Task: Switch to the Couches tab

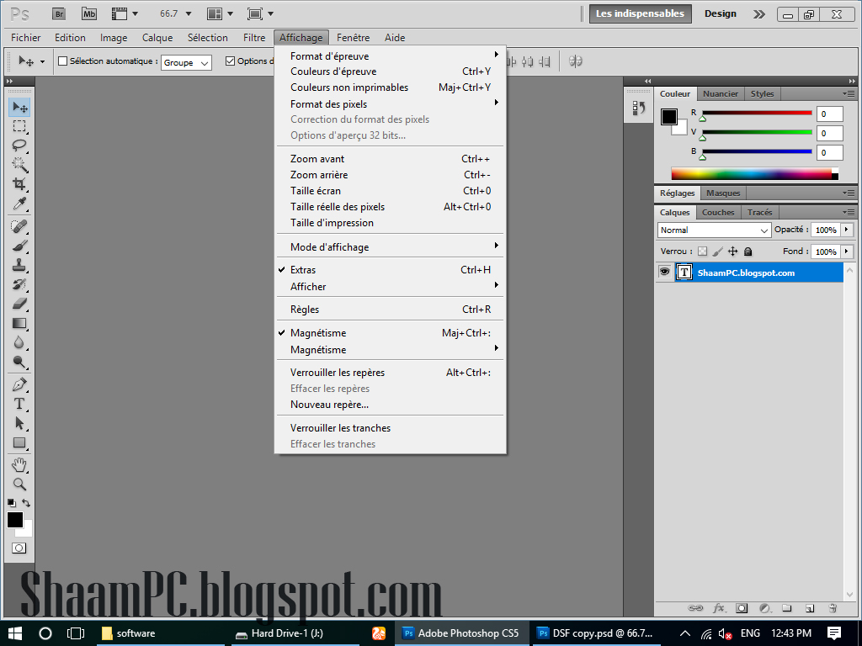Action: (718, 213)
